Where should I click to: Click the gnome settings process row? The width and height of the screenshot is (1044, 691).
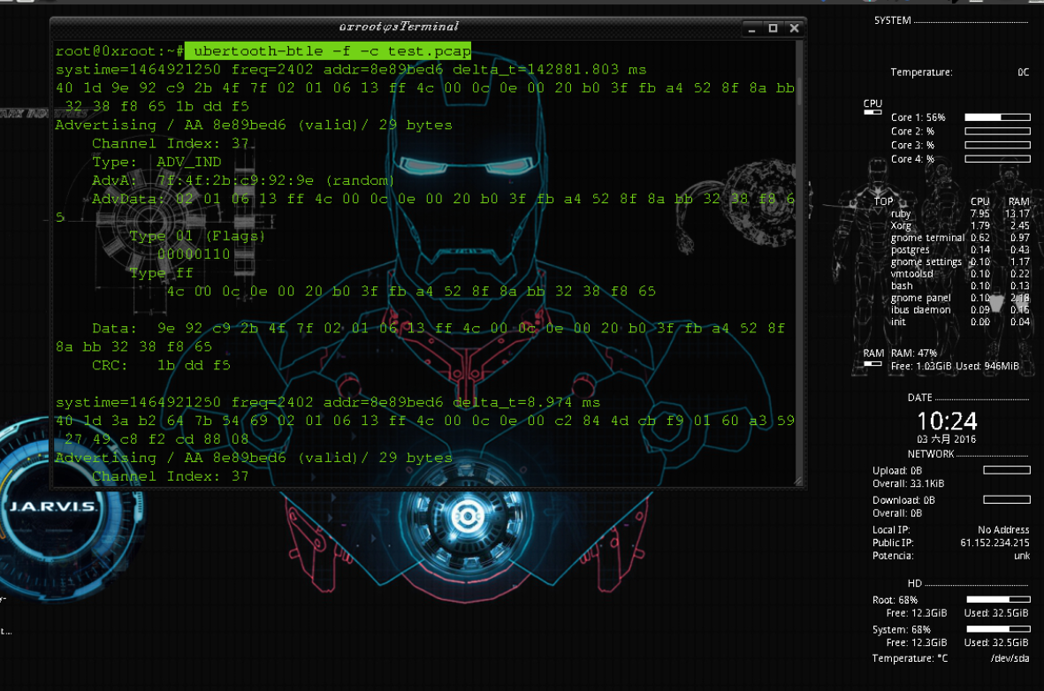(960, 262)
